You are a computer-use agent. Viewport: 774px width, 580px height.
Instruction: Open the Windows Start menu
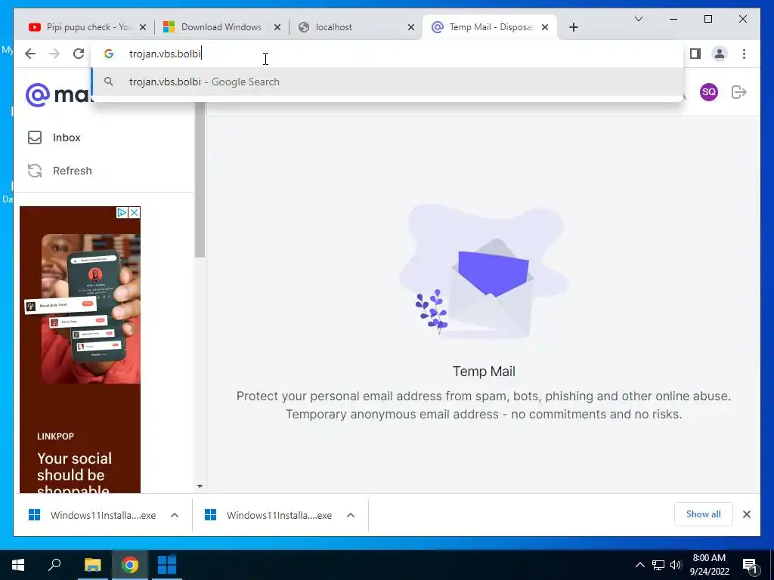(x=18, y=565)
